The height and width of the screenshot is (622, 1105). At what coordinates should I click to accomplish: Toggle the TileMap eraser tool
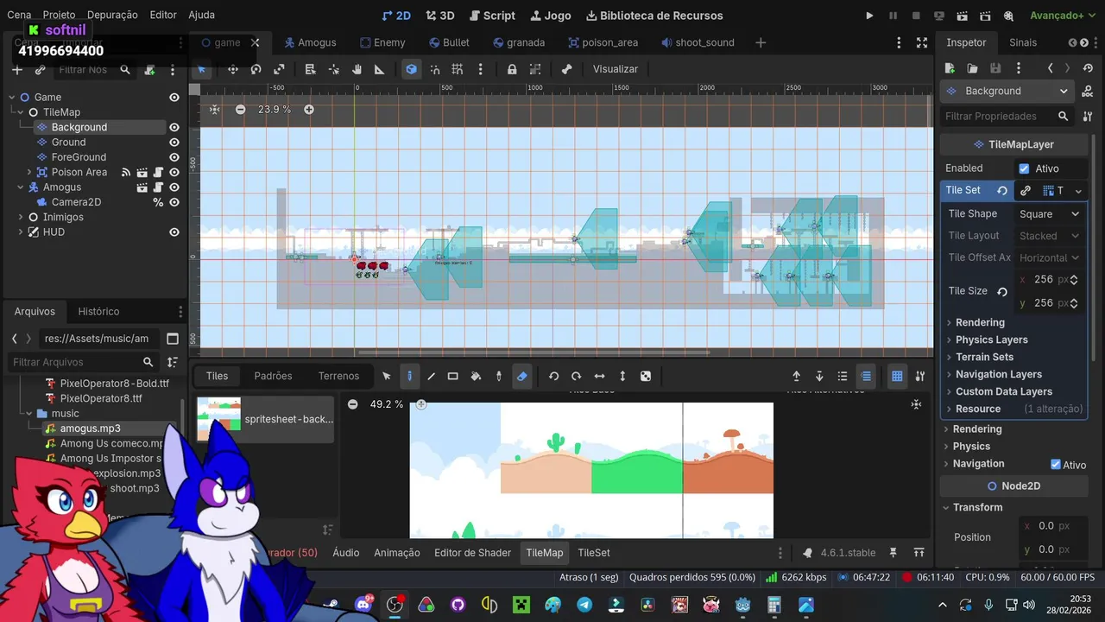pyautogui.click(x=521, y=377)
